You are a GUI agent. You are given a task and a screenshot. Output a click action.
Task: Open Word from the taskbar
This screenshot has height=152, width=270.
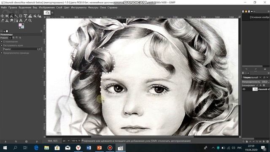(x=89, y=148)
